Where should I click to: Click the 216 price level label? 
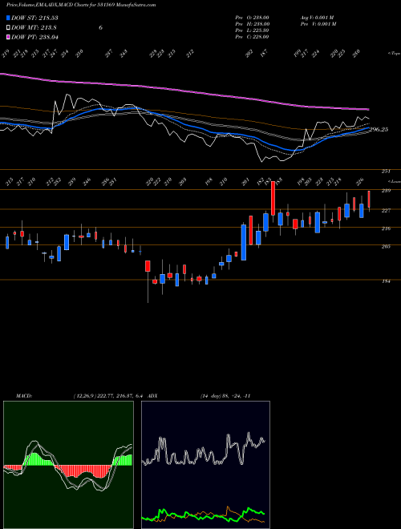(x=386, y=228)
